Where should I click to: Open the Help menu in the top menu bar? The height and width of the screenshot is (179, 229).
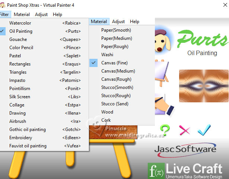(57, 15)
